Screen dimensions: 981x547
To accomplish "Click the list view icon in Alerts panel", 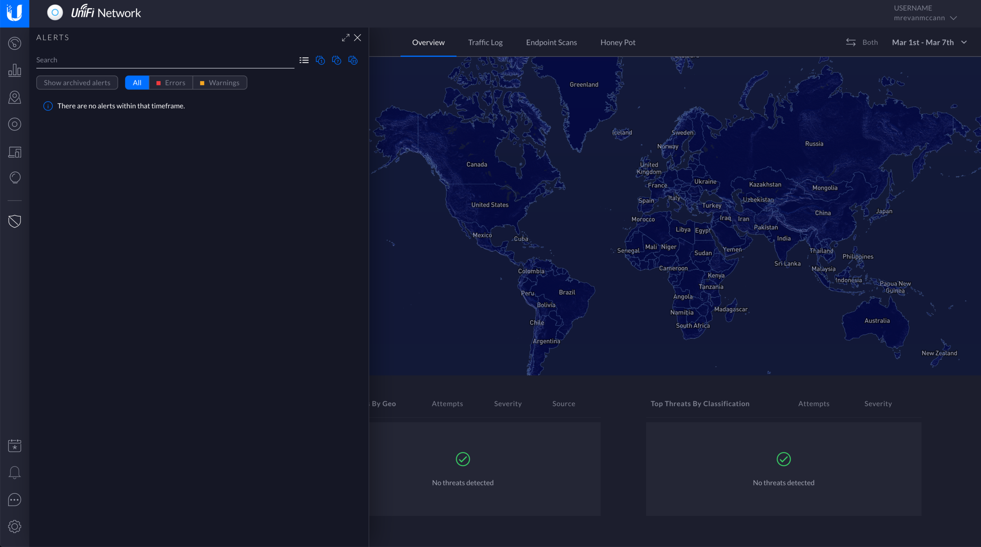I will click(x=304, y=61).
